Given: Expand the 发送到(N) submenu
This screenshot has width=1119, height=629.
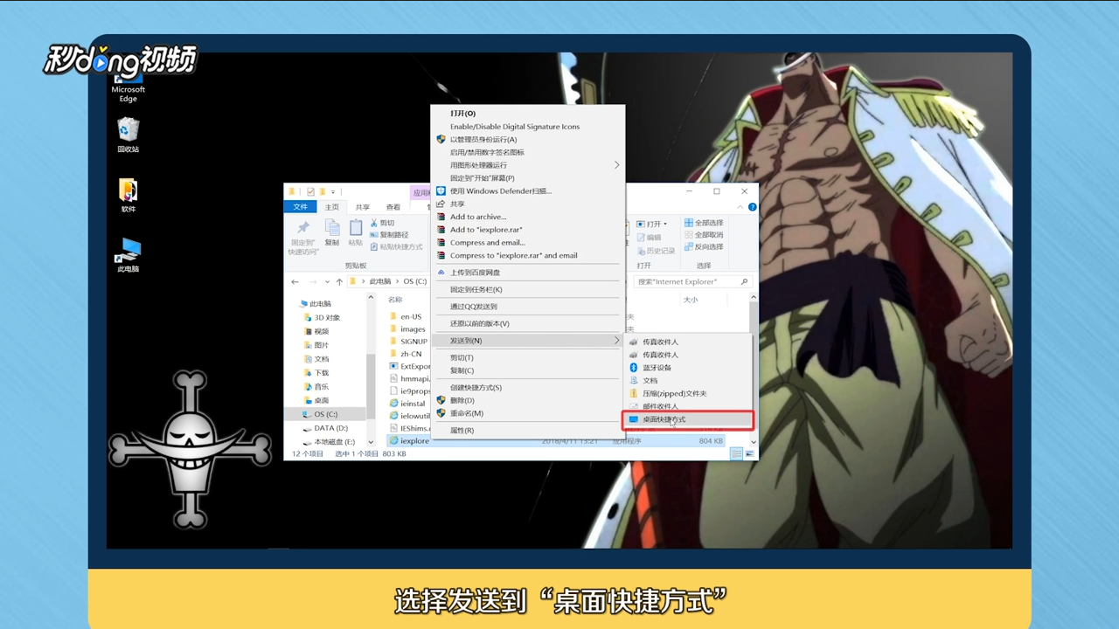Looking at the screenshot, I should 527,340.
